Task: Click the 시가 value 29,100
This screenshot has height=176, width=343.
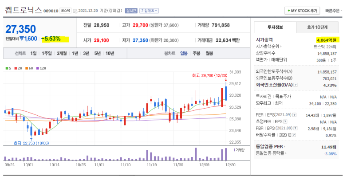Action: (102, 40)
